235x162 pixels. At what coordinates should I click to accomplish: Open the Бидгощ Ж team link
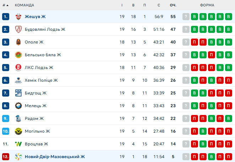coord(35,93)
